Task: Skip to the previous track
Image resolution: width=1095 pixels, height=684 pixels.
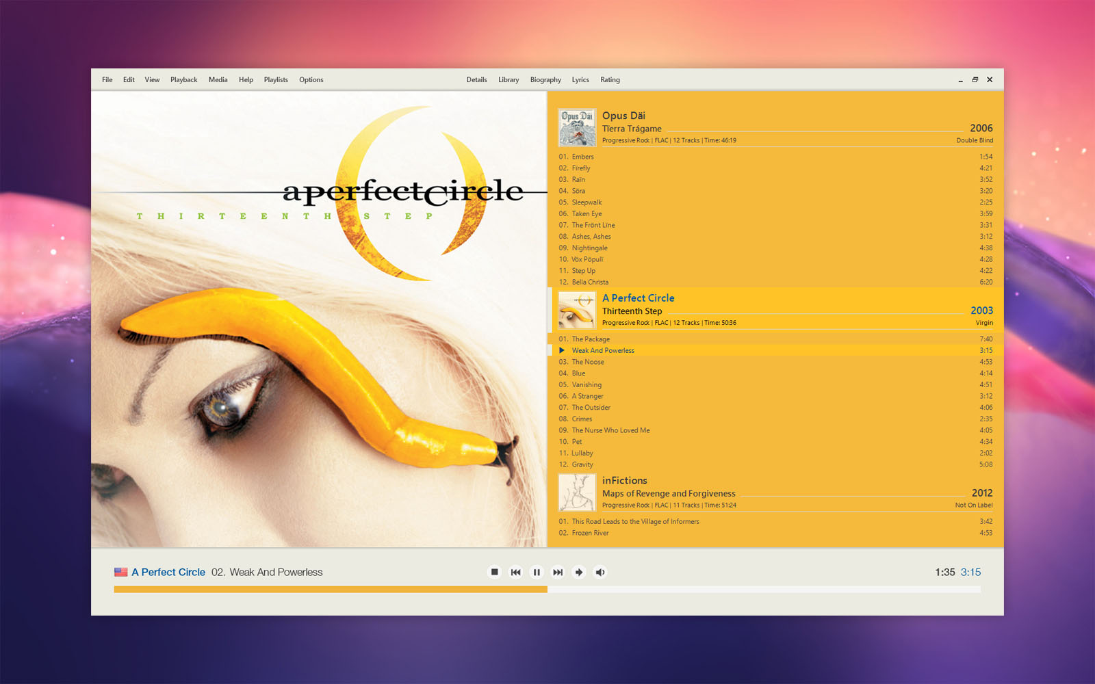Action: [x=515, y=572]
